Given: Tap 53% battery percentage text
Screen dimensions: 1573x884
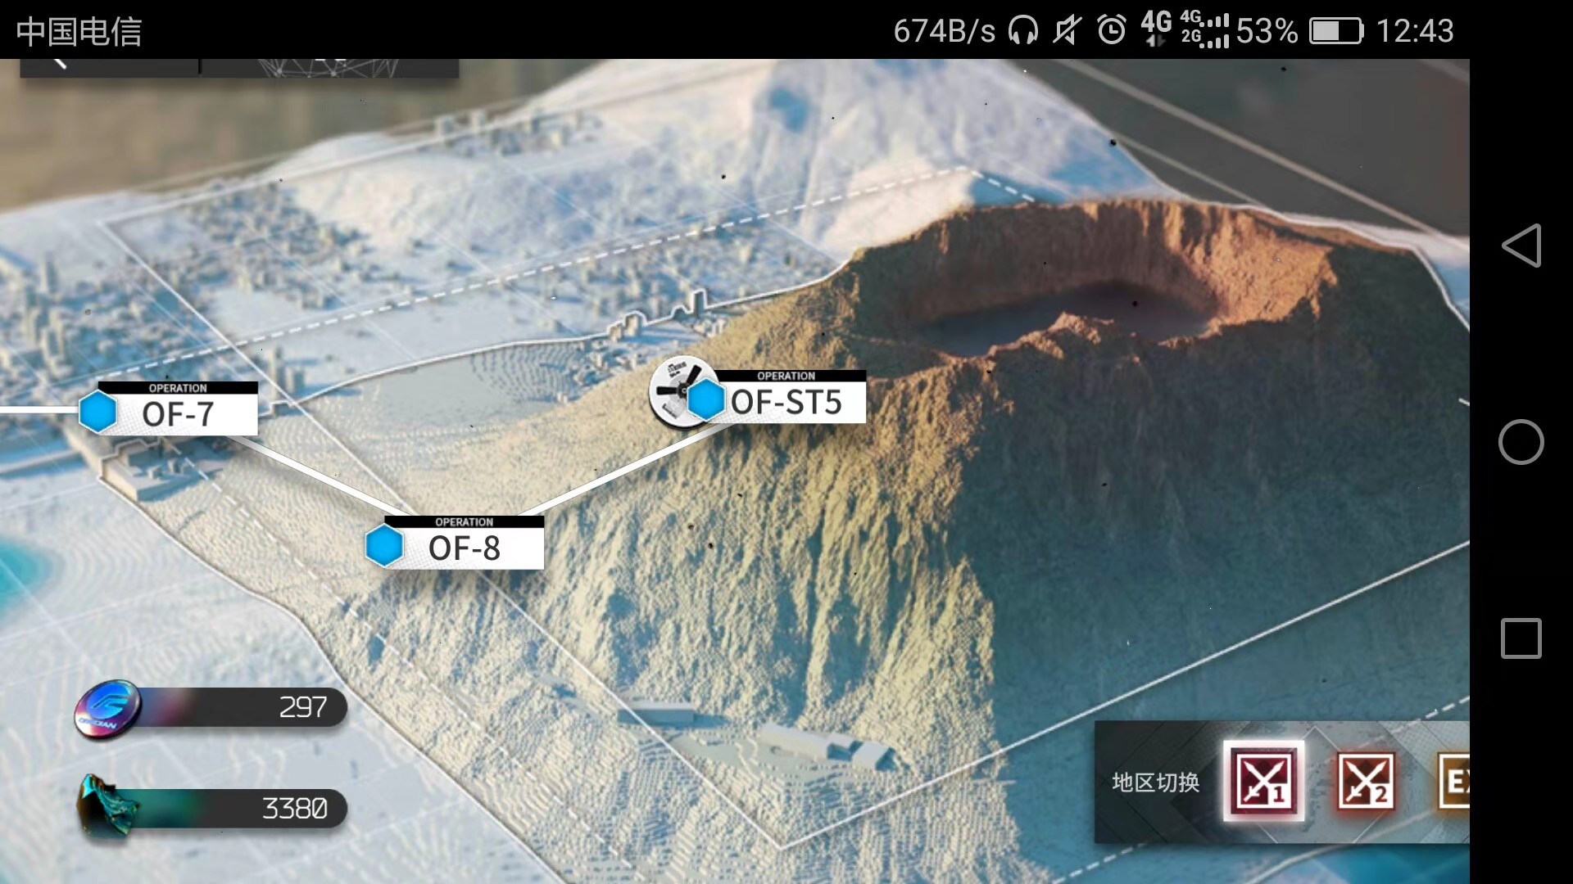Looking at the screenshot, I should (1267, 31).
